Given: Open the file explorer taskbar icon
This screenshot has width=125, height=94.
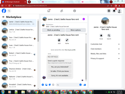Looking at the screenshot, I should (23, 92).
